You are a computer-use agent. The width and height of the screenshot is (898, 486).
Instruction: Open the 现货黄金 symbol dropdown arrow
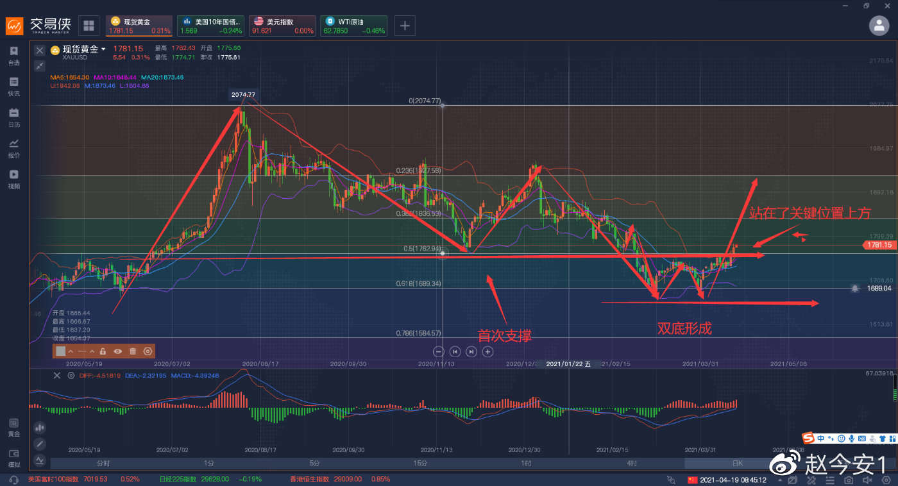(x=103, y=49)
